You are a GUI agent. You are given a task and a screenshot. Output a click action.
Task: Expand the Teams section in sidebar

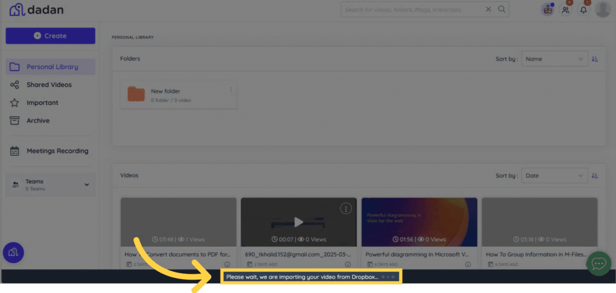click(x=86, y=185)
